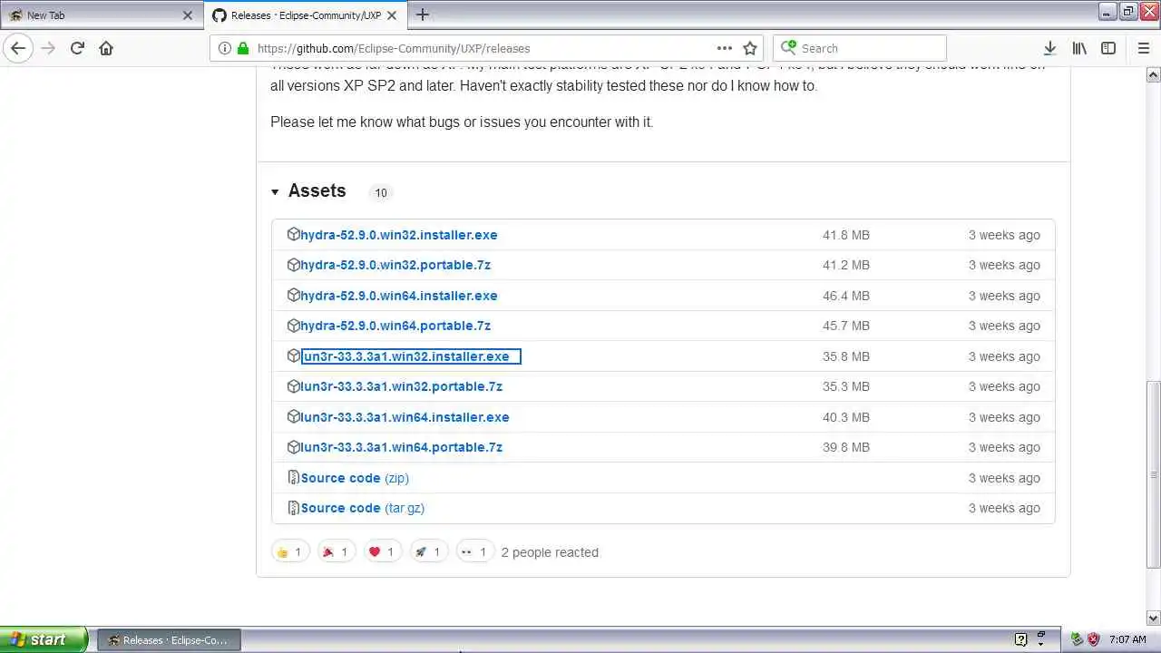Click the vertical scrollbar thumb
This screenshot has height=653, width=1161.
click(1153, 473)
